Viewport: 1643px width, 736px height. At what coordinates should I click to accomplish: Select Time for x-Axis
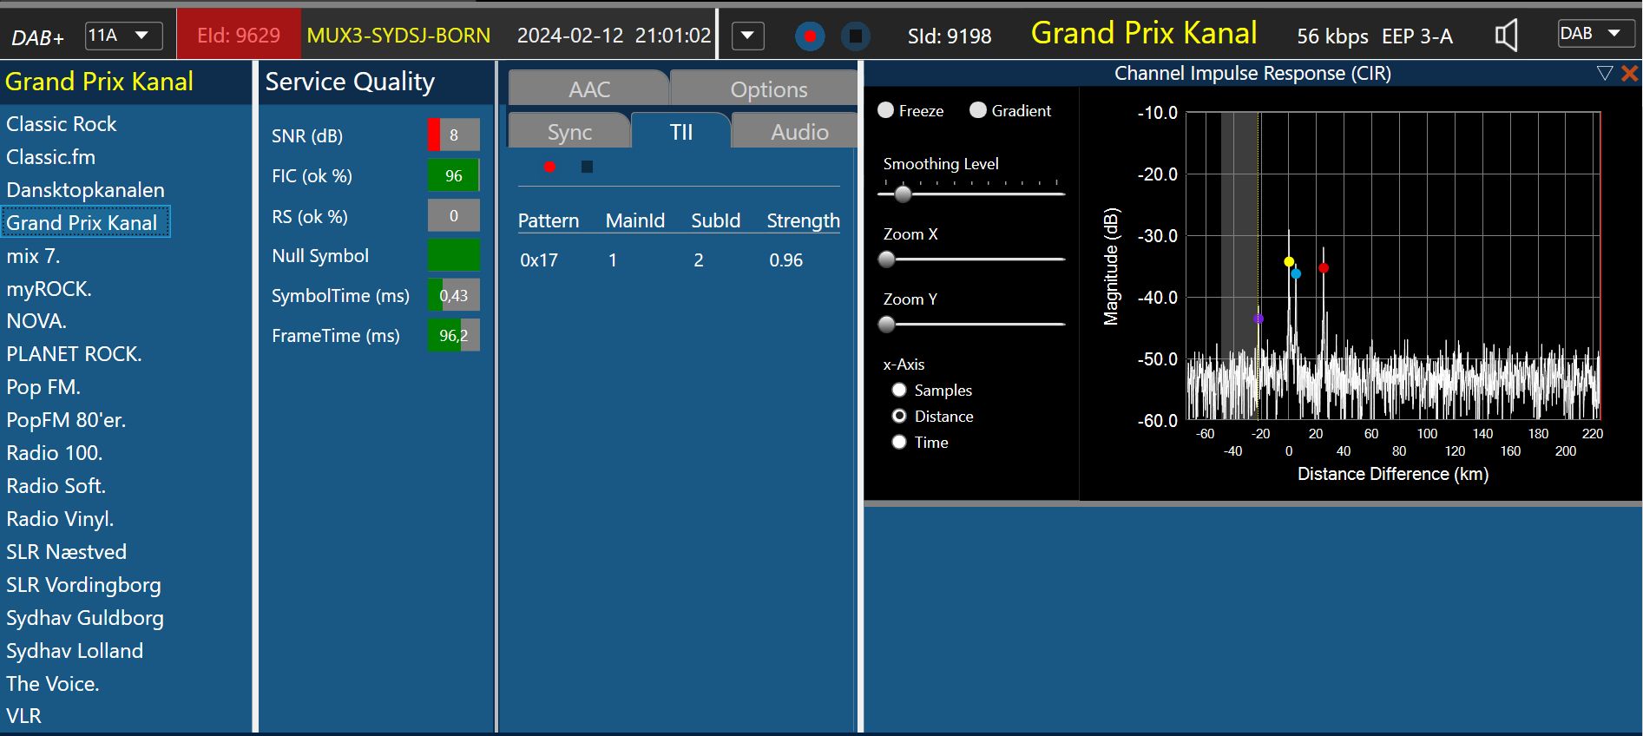899,443
